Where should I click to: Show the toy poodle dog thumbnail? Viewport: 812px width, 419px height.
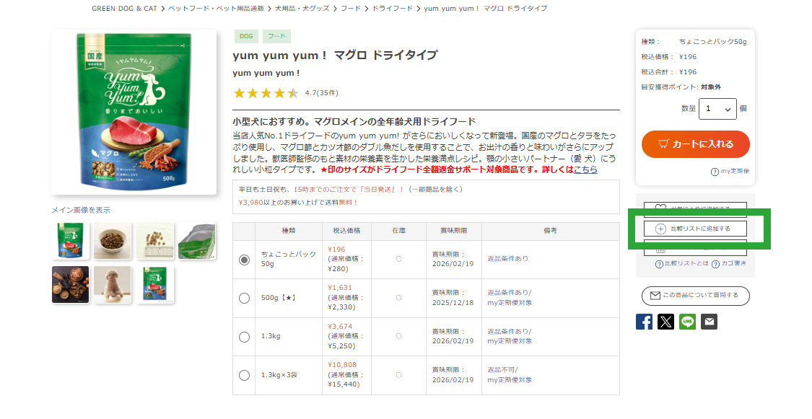113,285
